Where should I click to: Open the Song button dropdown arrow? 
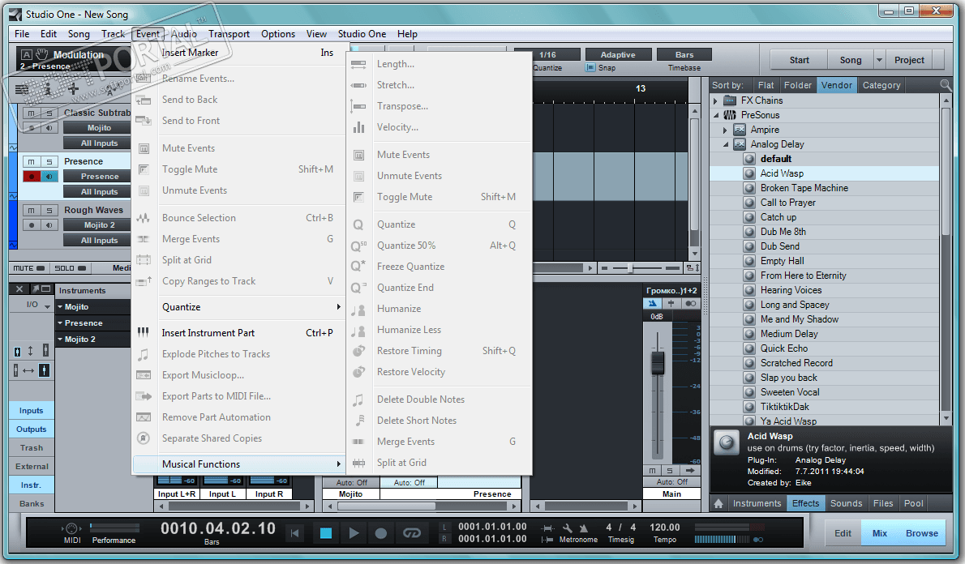point(880,60)
